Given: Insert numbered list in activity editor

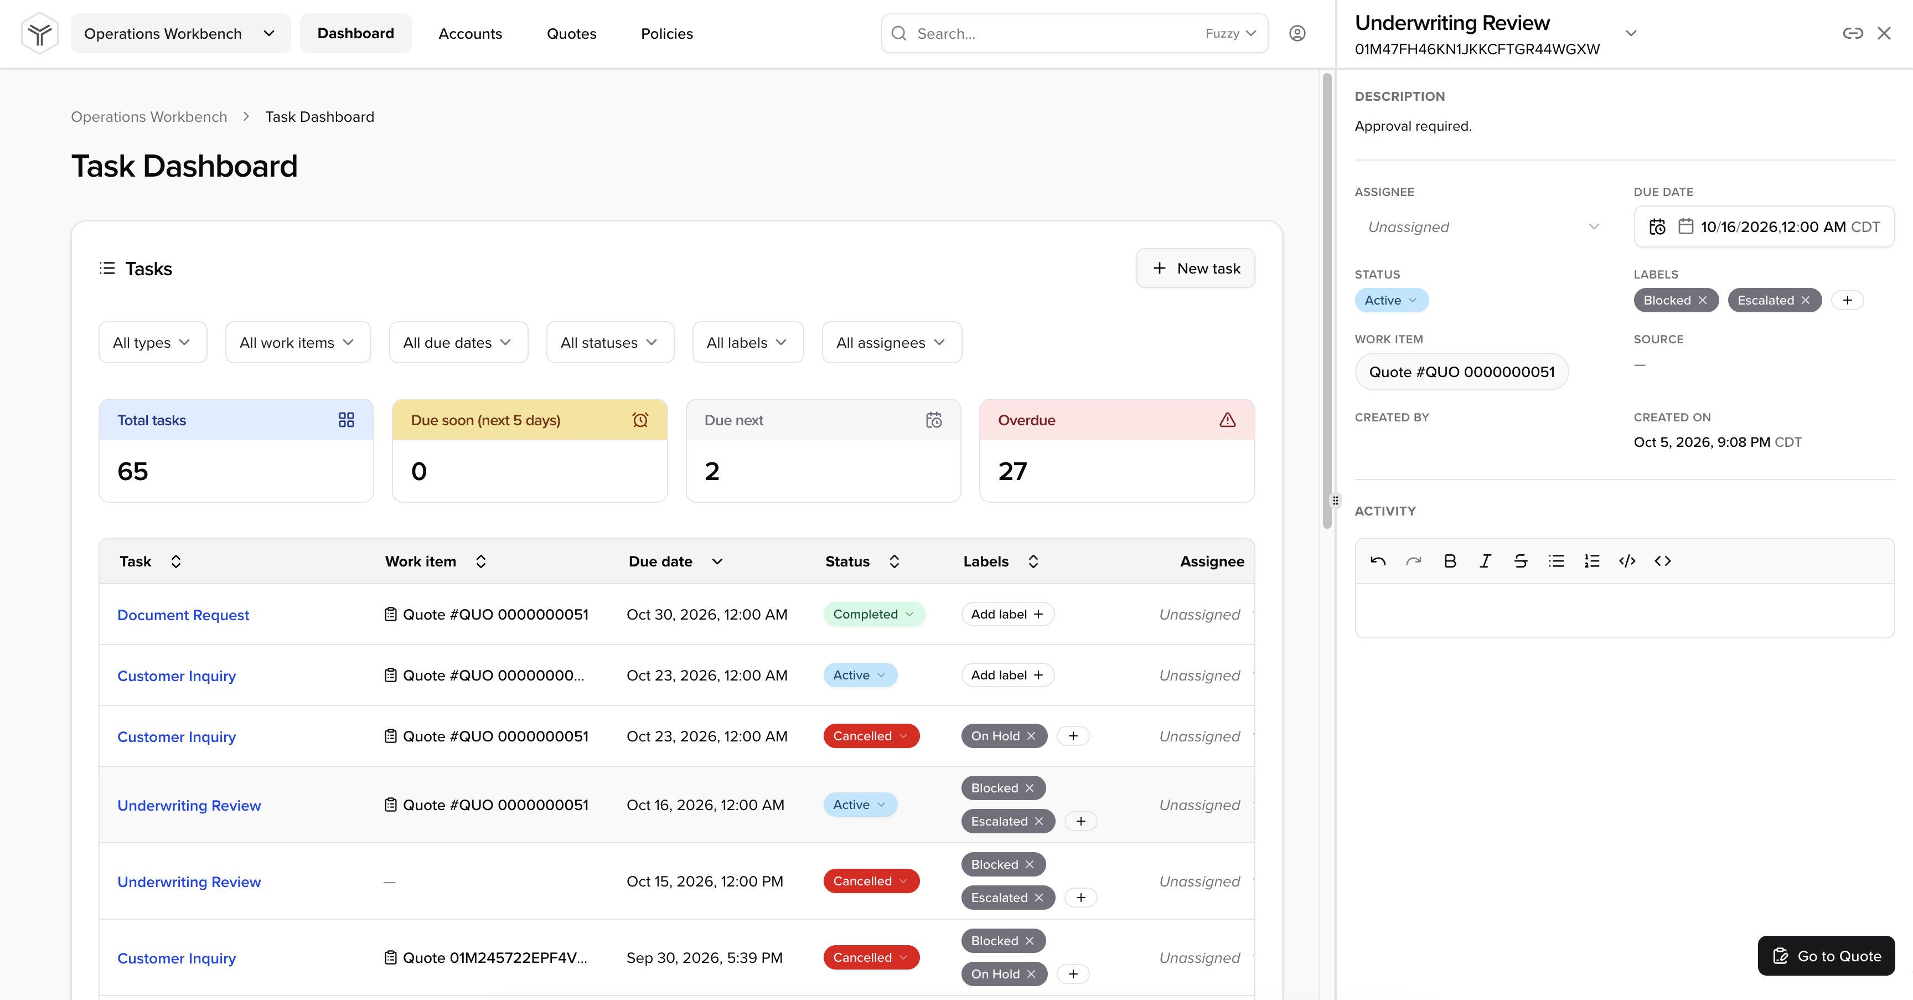Looking at the screenshot, I should coord(1591,561).
